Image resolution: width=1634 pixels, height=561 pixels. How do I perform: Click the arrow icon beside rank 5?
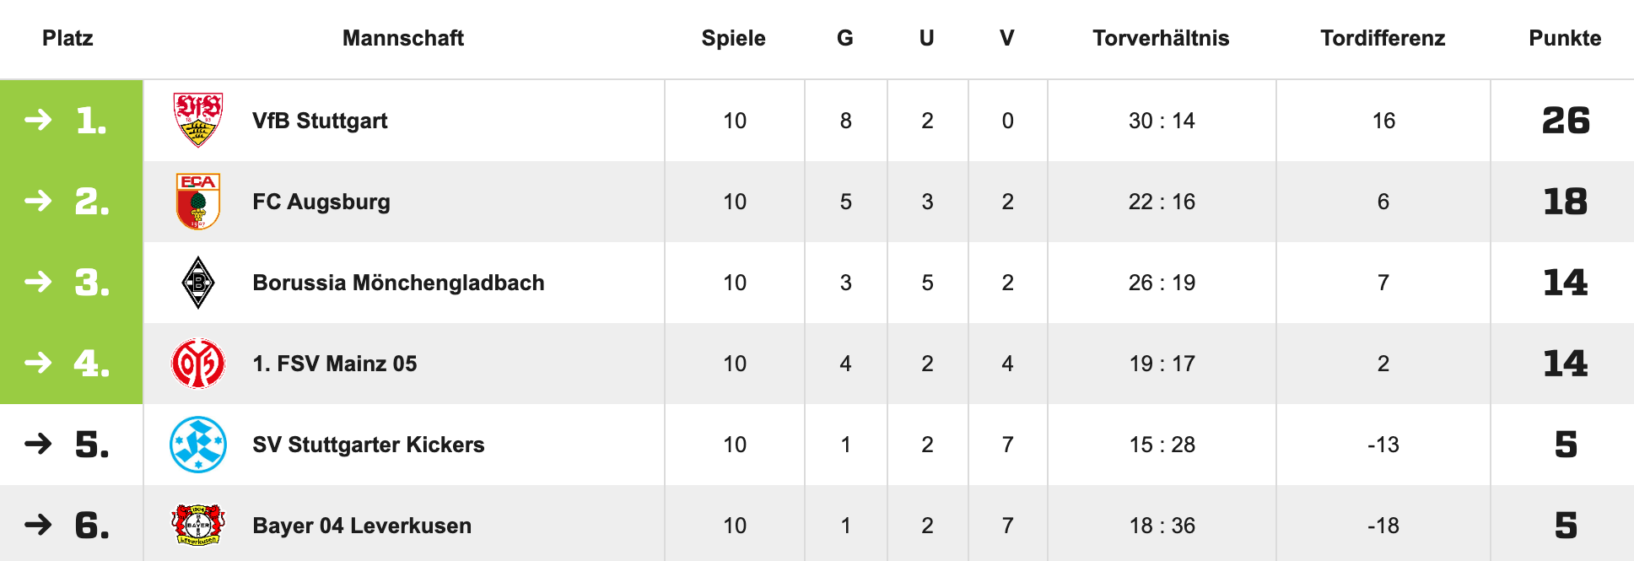pos(38,444)
